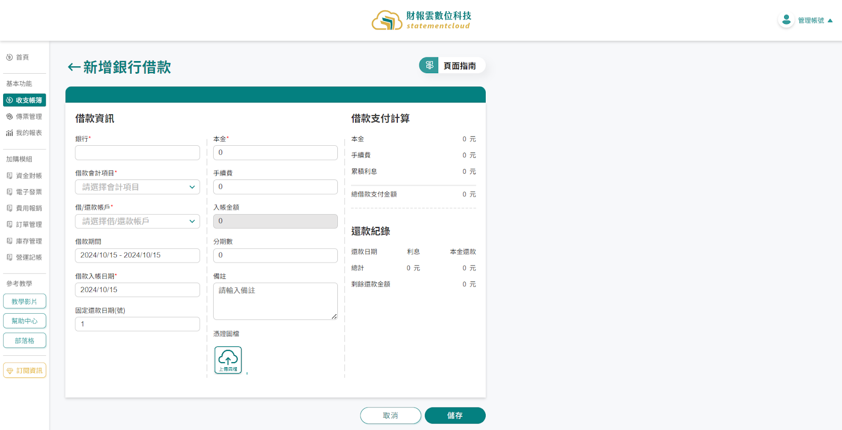Open 電子發票 module
The width and height of the screenshot is (842, 430).
(24, 192)
